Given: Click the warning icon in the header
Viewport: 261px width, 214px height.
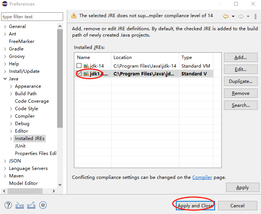Looking at the screenshot, I should tap(74, 16).
